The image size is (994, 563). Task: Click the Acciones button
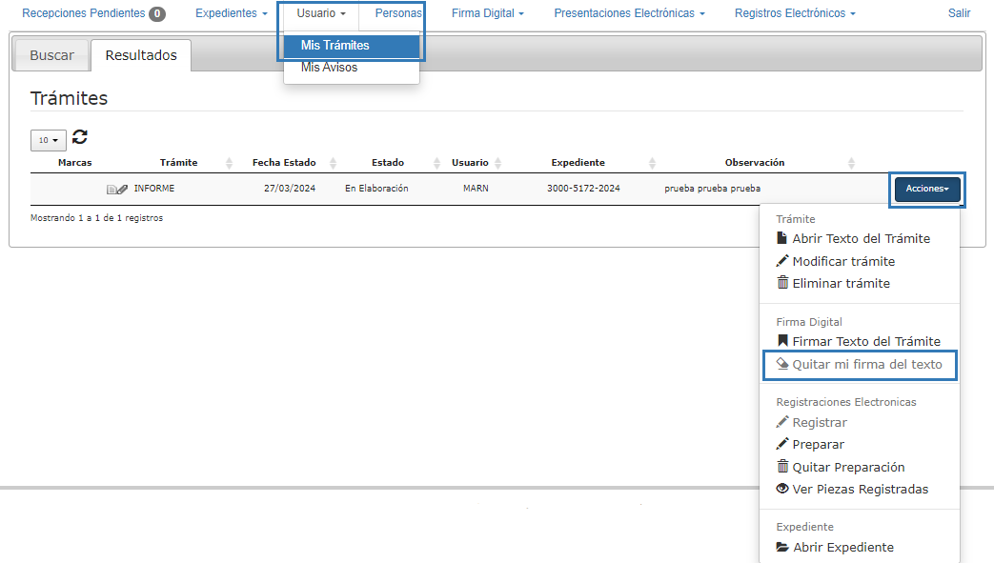[926, 189]
